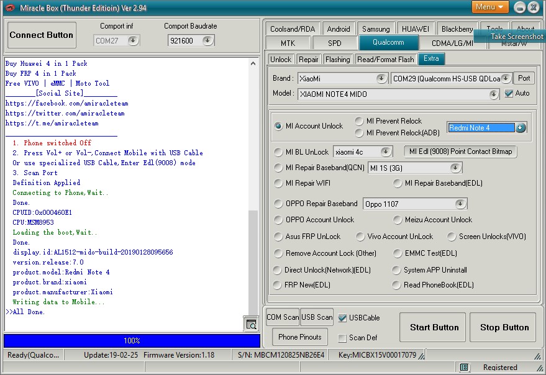Choose Vivo Account UnLock option

pyautogui.click(x=360, y=237)
